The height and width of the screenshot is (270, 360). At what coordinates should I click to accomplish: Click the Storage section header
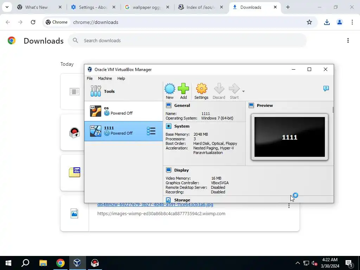coord(182,200)
